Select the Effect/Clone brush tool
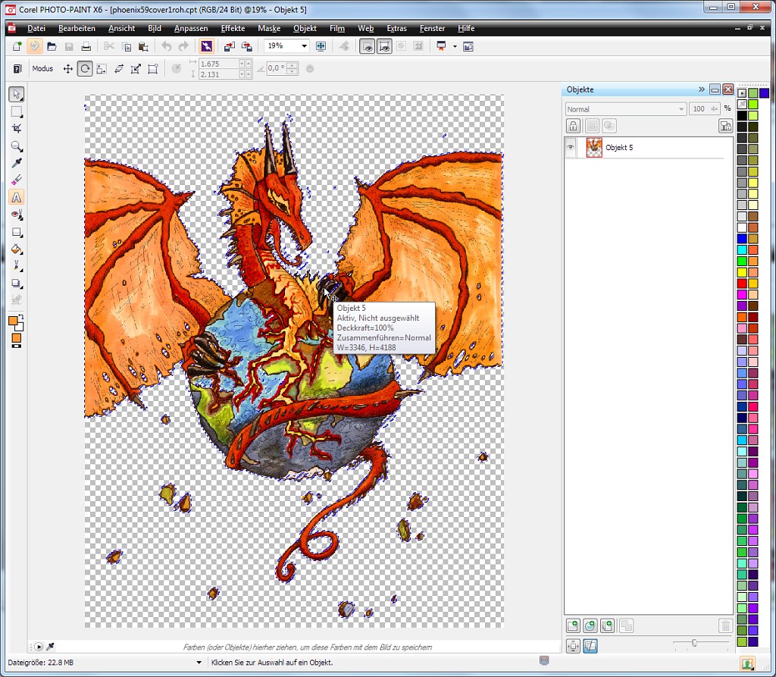This screenshot has height=677, width=776. coord(17,266)
